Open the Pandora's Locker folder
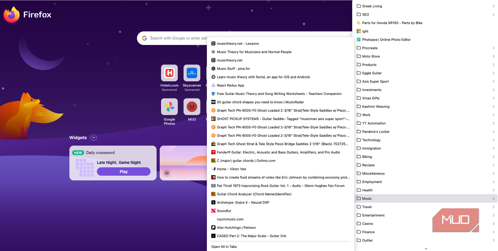The height and width of the screenshot is (251, 498). tap(426, 132)
